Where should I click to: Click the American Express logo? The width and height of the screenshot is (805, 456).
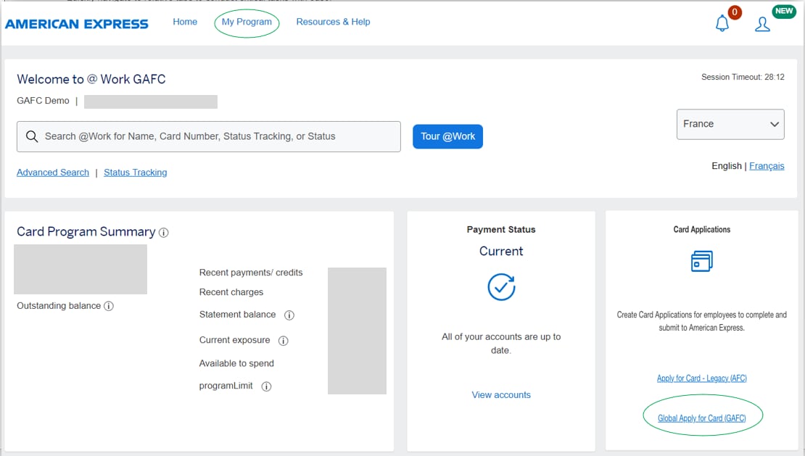(x=77, y=24)
